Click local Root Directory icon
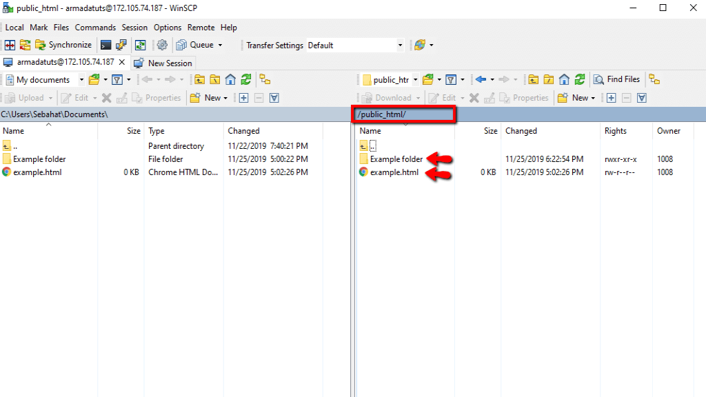 (215, 80)
